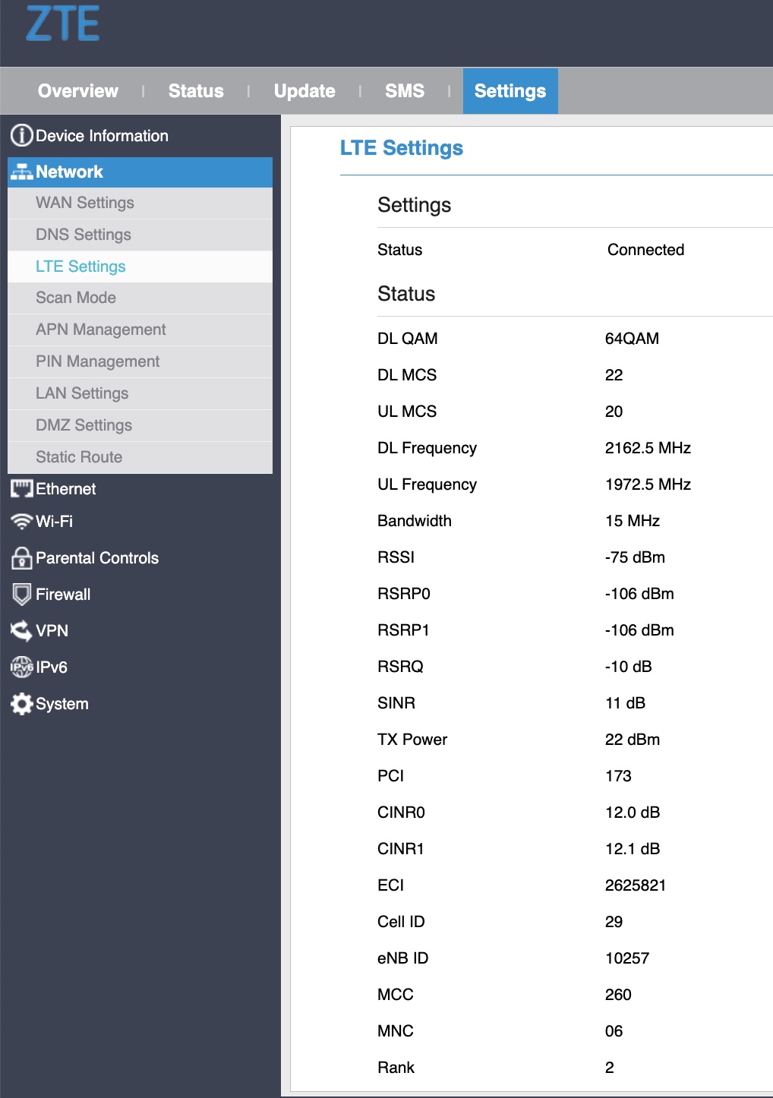Click the Ethernet port icon
Viewport: 773px width, 1098px height.
(x=21, y=489)
